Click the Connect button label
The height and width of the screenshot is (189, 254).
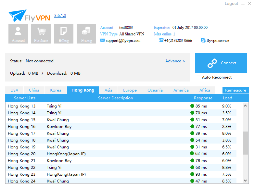228,63
